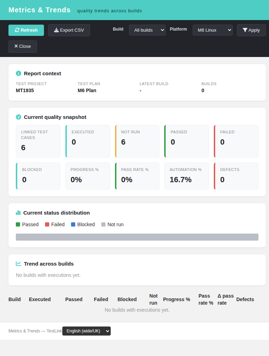269x356 pixels.
Task: Click the gauge icon beside Current quality snapshot
Action: (18, 117)
